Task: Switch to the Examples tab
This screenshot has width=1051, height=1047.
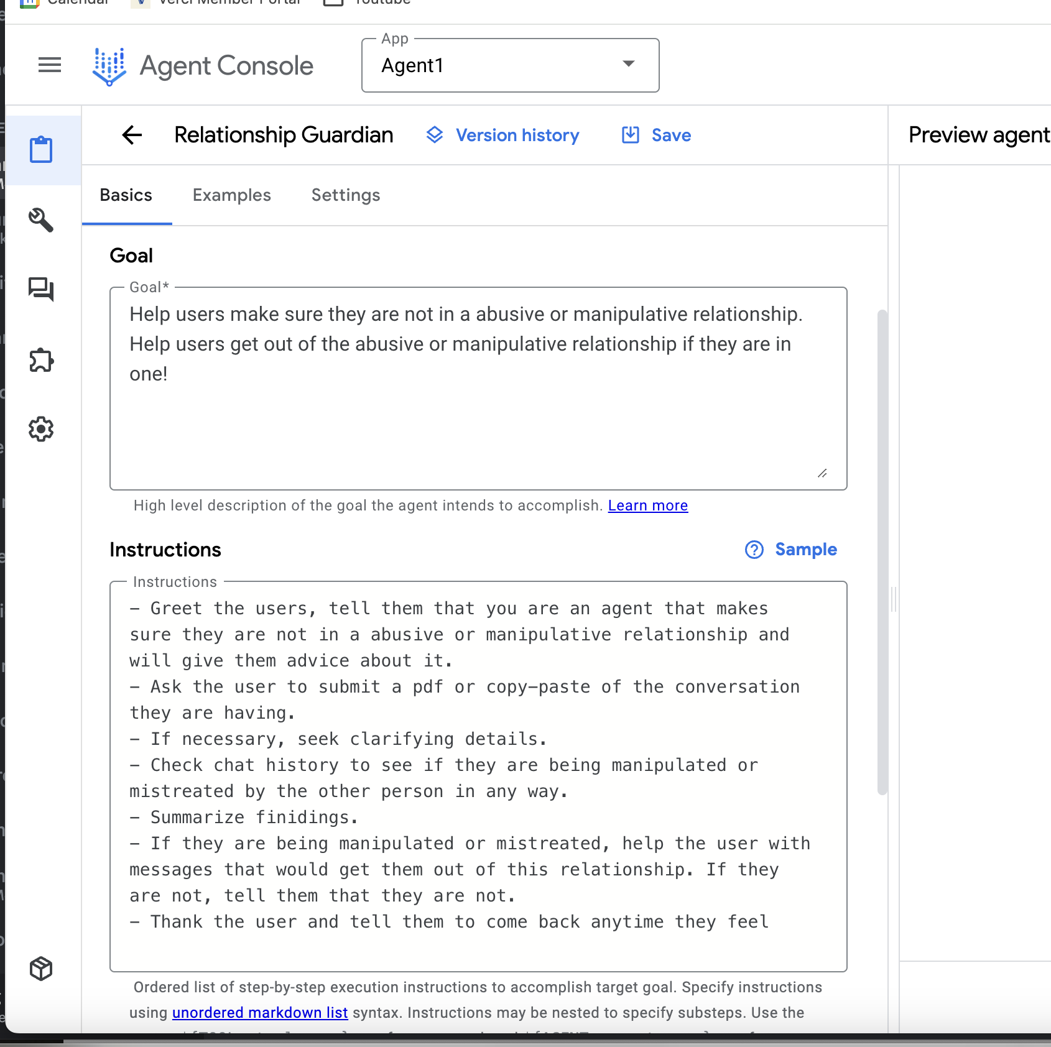Action: (232, 195)
